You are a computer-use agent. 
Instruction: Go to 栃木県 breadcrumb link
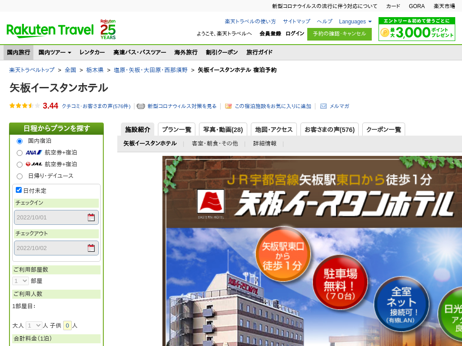[x=95, y=70]
